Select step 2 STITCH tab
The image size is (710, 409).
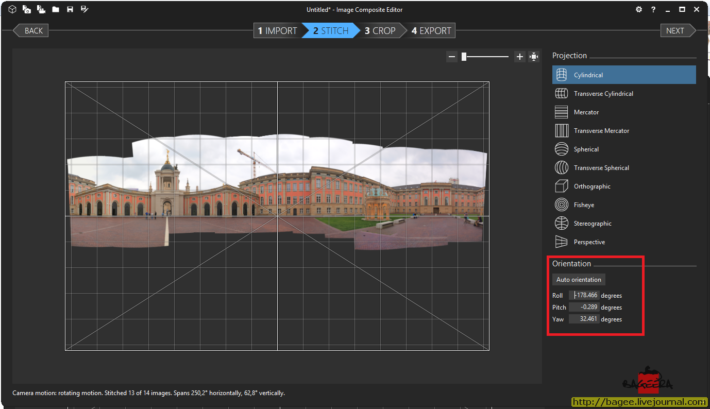click(x=331, y=31)
